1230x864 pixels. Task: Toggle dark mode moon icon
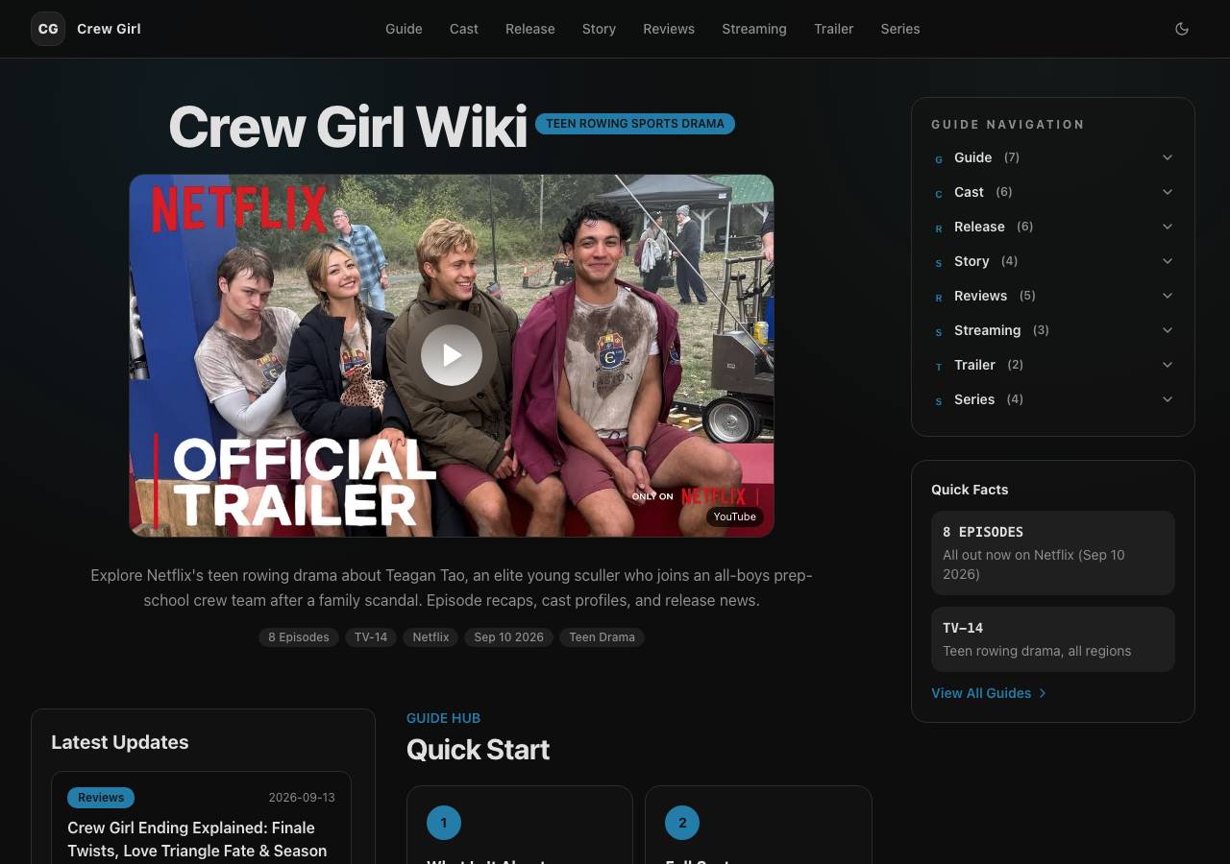click(x=1182, y=29)
